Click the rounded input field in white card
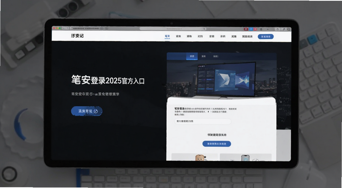Image resolution: width=342 pixels, height=188 pixels. [203, 121]
